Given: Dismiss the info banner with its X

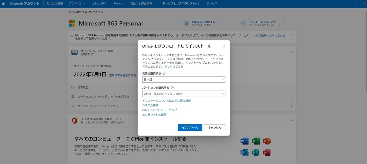Looking at the screenshot, I should click(x=293, y=35).
